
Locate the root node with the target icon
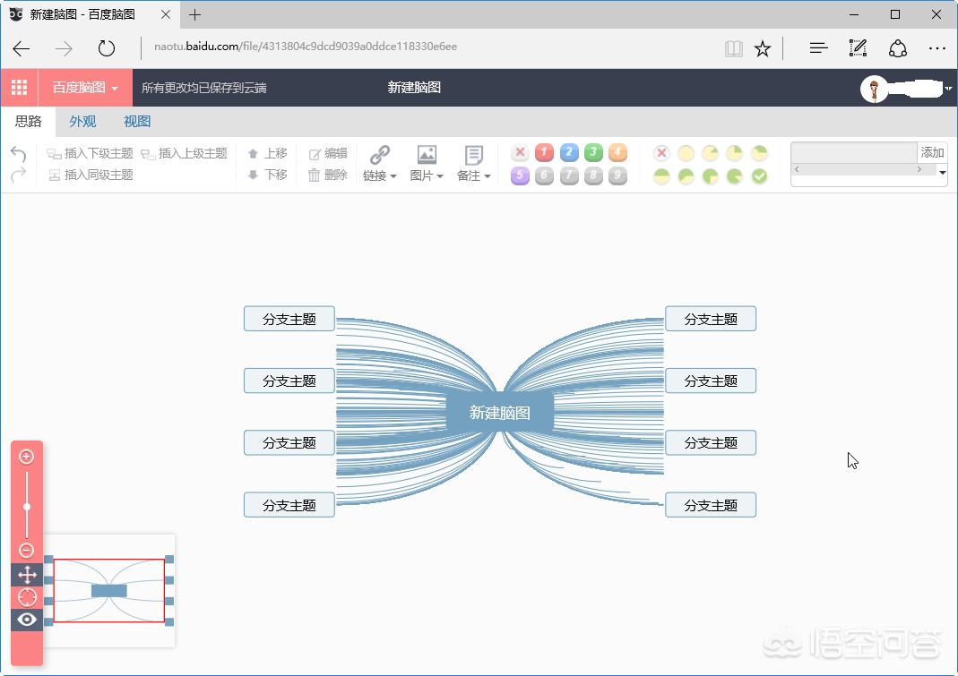(x=26, y=597)
